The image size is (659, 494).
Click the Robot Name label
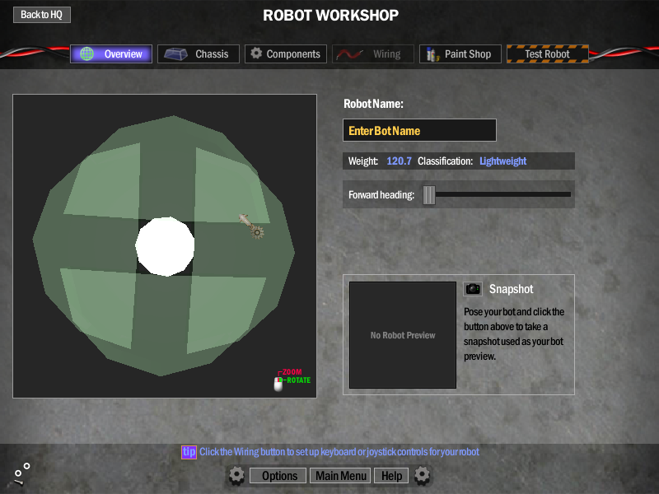[373, 104]
